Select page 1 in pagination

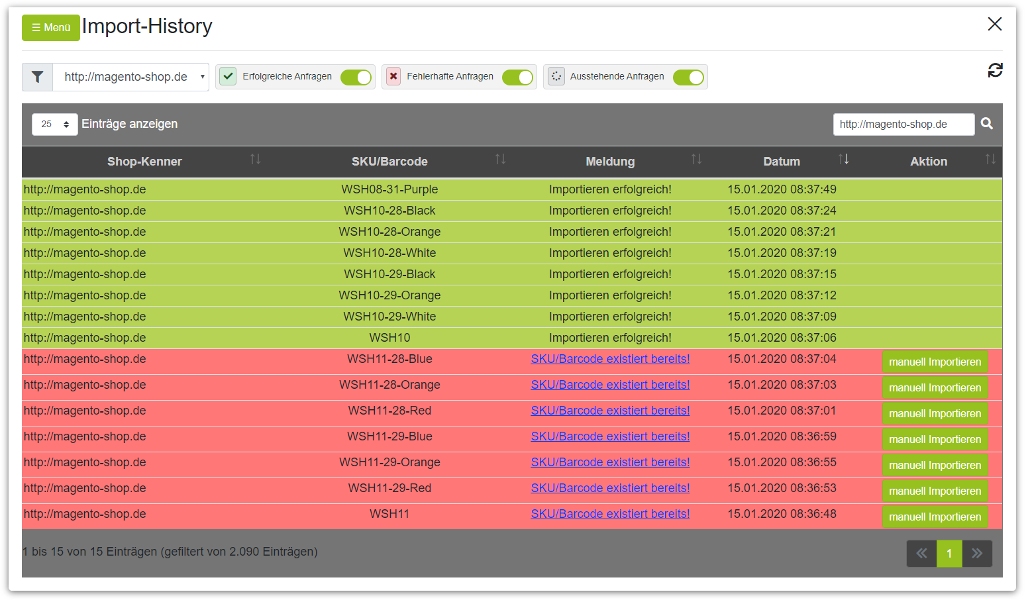949,554
